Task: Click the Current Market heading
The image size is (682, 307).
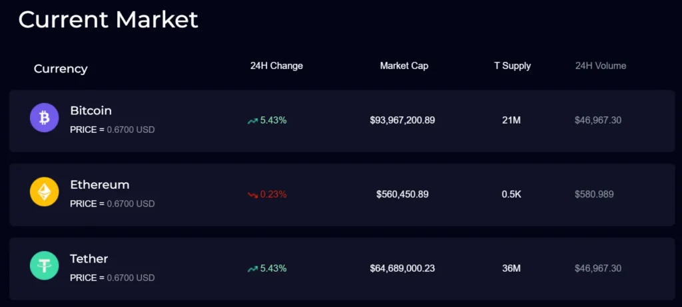Action: click(x=108, y=19)
